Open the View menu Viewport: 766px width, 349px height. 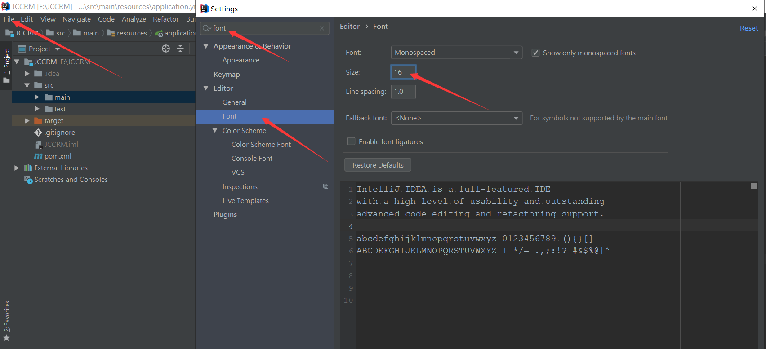pyautogui.click(x=48, y=19)
